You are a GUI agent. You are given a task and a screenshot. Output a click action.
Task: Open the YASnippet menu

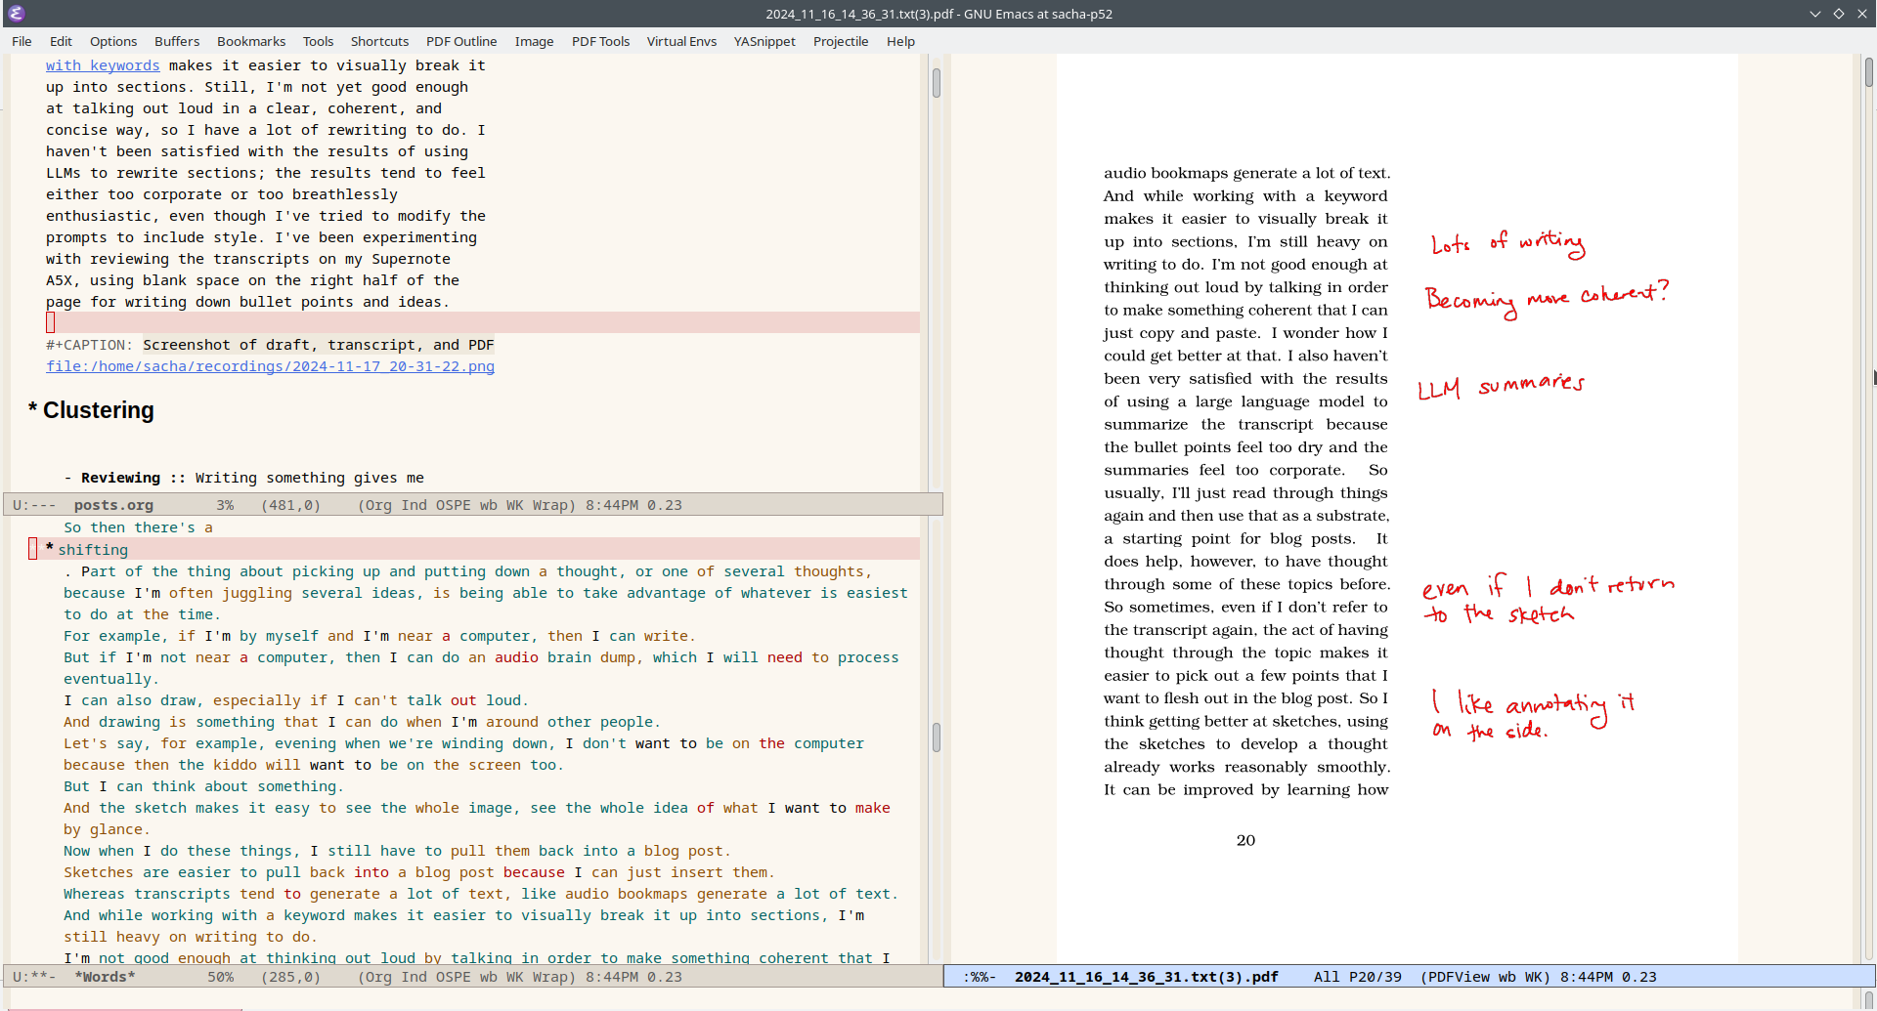tap(764, 41)
